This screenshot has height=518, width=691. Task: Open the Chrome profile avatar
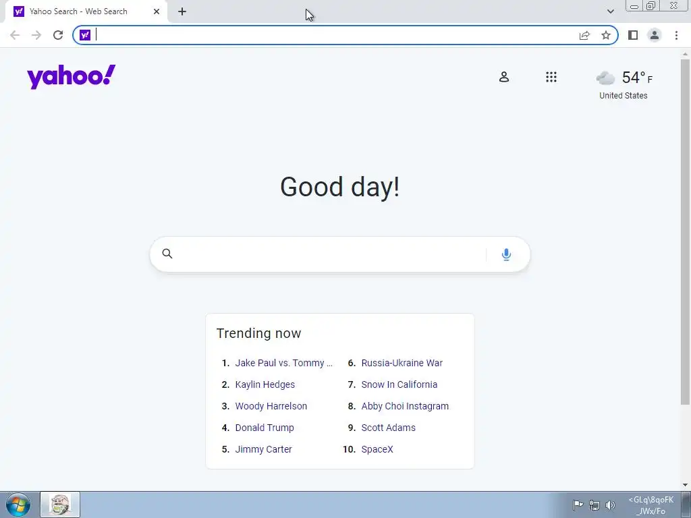coord(655,35)
